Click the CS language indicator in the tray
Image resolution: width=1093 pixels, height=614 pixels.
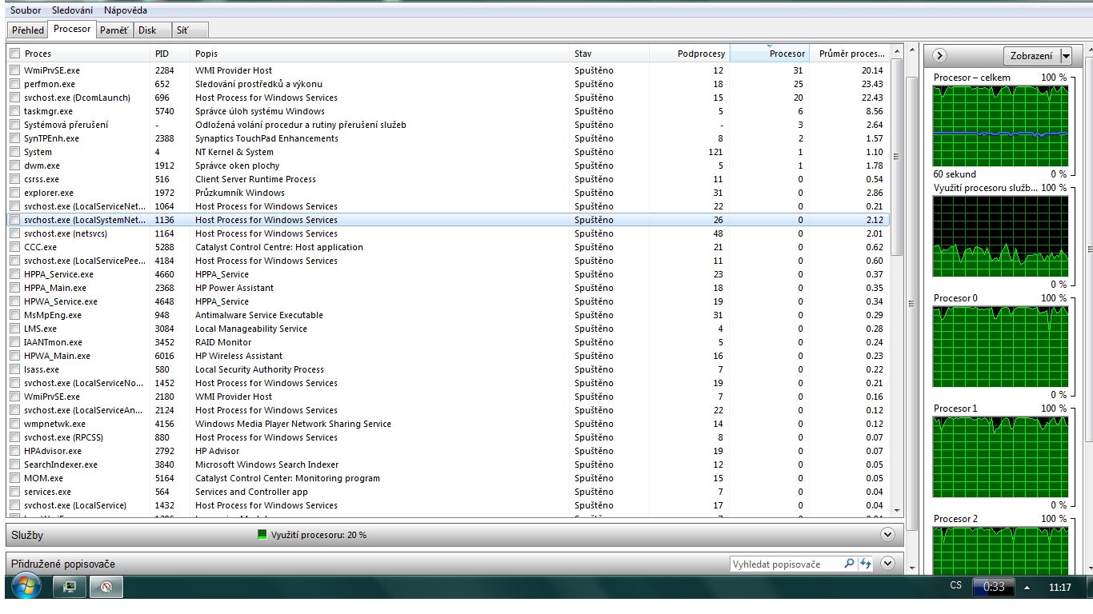[955, 586]
